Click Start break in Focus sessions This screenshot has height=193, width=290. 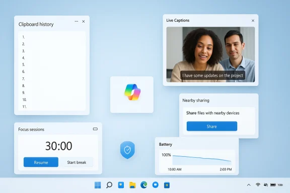click(x=77, y=162)
